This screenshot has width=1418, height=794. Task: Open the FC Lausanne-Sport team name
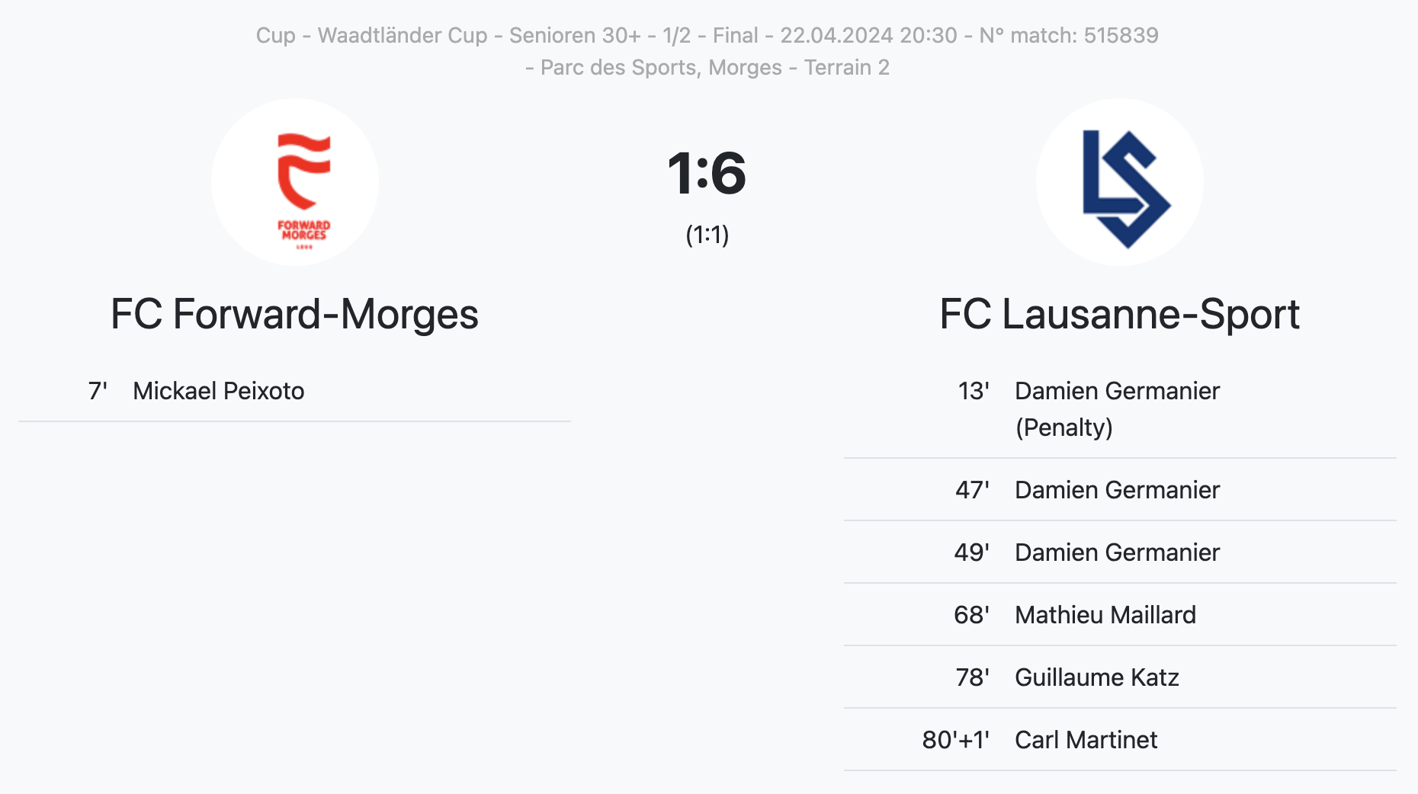click(1119, 314)
